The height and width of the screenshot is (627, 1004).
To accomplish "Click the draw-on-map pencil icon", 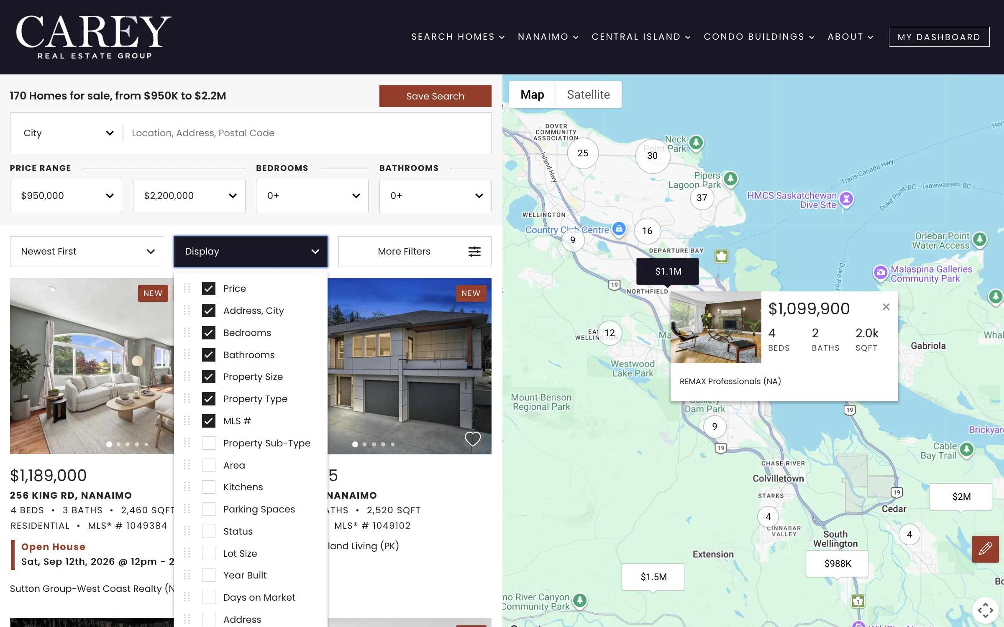I will click(x=985, y=548).
